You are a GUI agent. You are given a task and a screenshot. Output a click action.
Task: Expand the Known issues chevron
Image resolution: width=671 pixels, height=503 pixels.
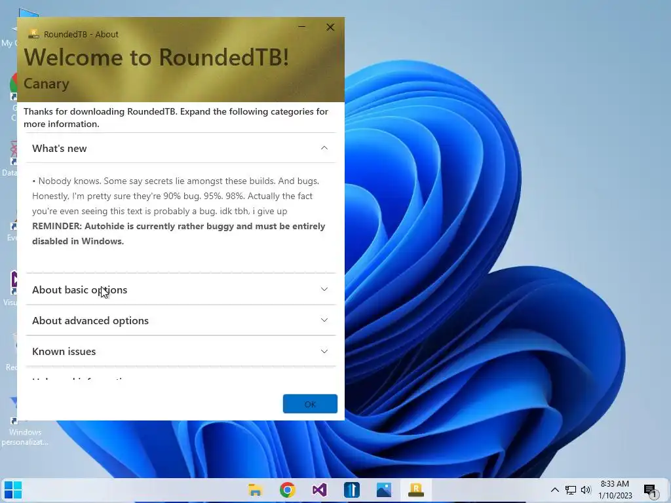(x=324, y=351)
